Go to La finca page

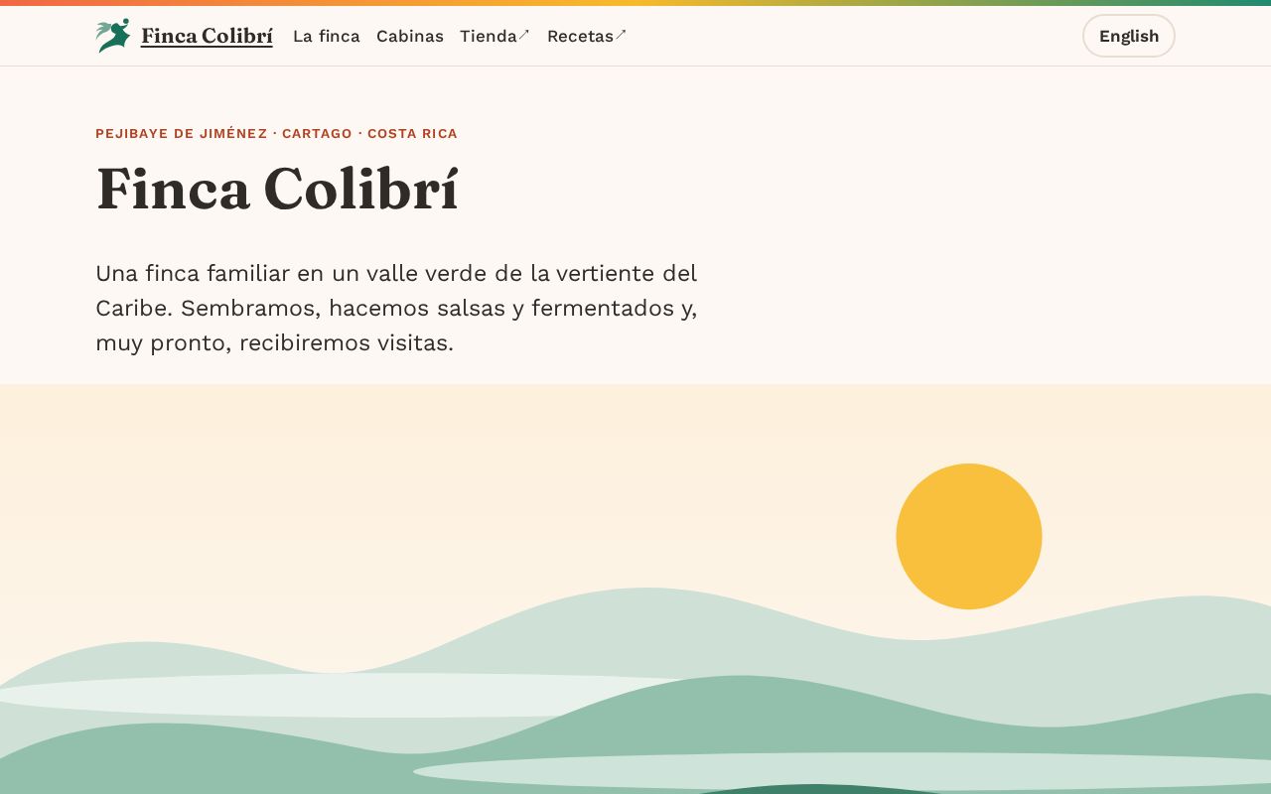click(x=327, y=36)
